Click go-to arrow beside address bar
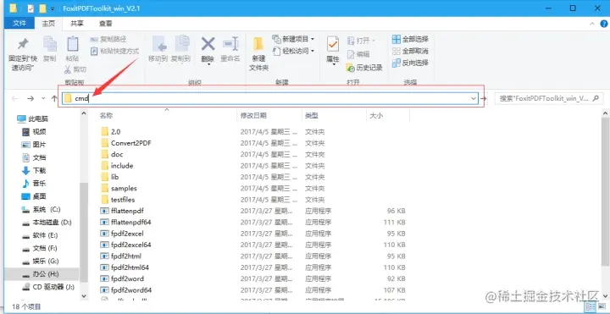Image resolution: width=610 pixels, height=314 pixels. click(x=484, y=99)
